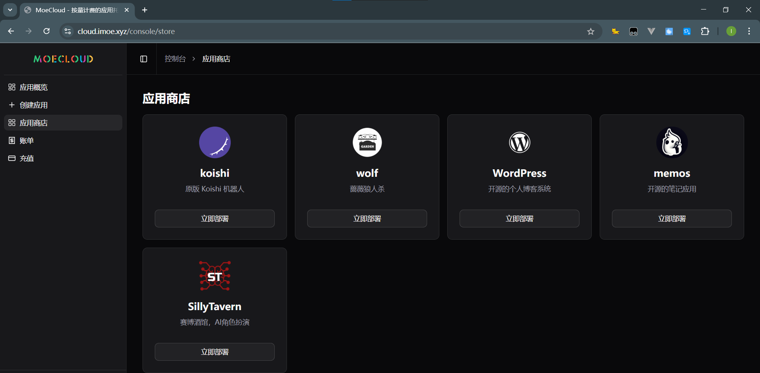Click description 开源的个人博客系统
Viewport: 760px width, 373px height.
point(519,189)
